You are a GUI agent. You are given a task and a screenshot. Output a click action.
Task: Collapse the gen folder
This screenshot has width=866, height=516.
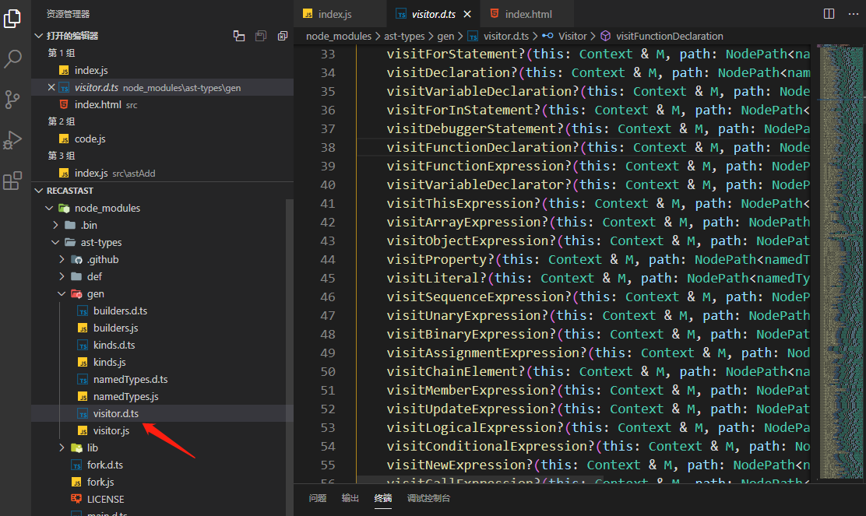[x=62, y=293]
